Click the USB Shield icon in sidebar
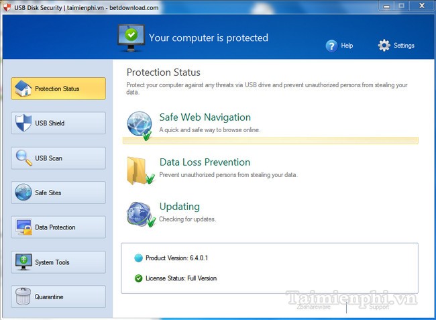 tap(23, 123)
